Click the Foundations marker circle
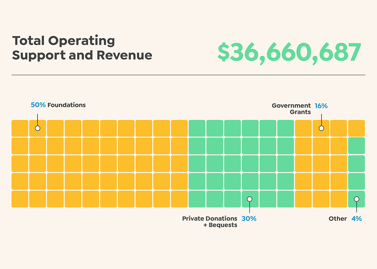Image resolution: width=377 pixels, height=269 pixels. (x=37, y=128)
